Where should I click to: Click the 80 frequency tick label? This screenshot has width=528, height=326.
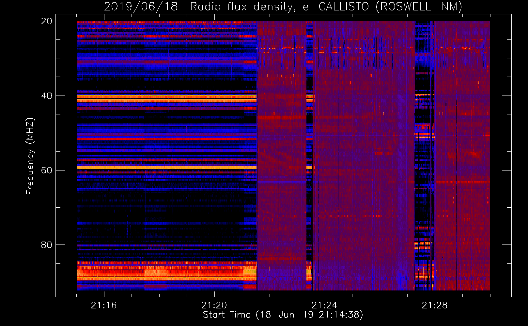point(47,245)
